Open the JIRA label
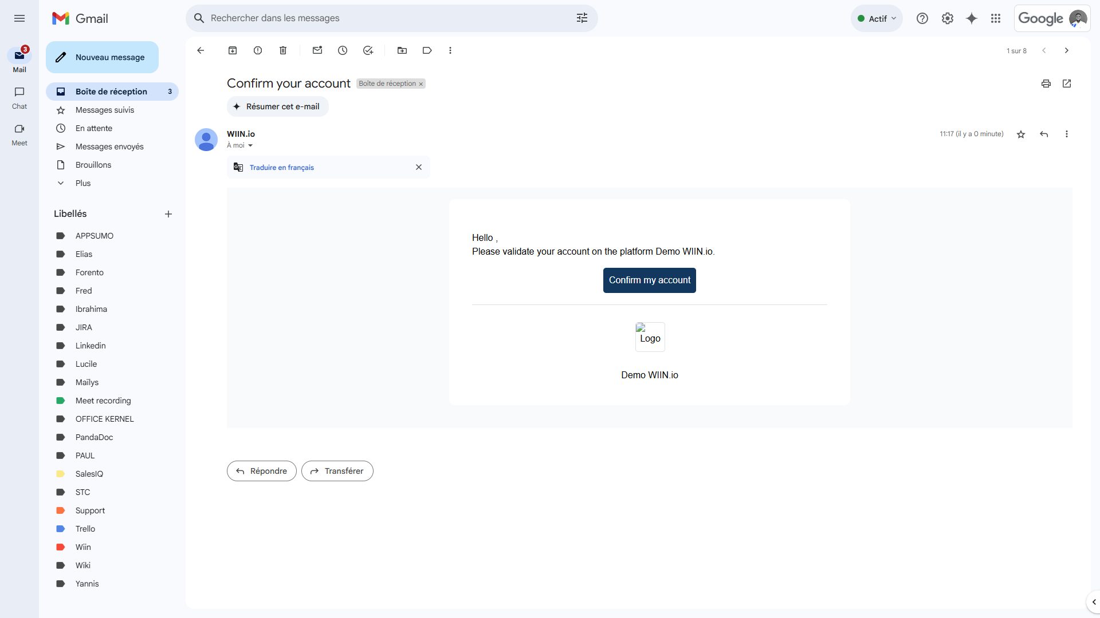The width and height of the screenshot is (1100, 618). click(x=112, y=327)
